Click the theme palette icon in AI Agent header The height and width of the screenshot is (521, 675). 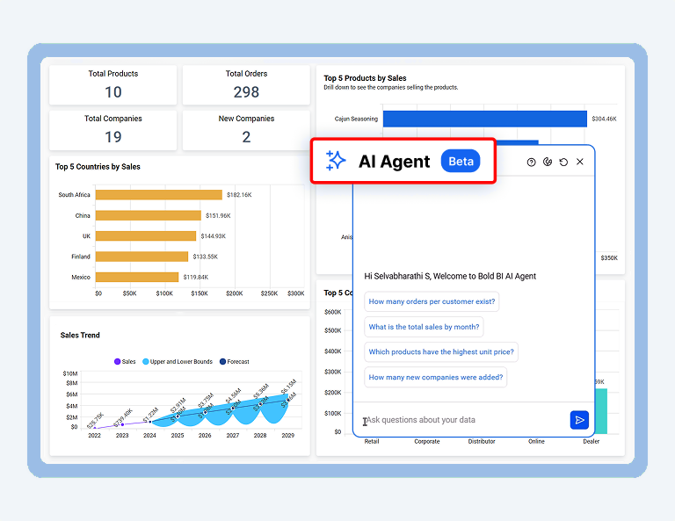548,162
